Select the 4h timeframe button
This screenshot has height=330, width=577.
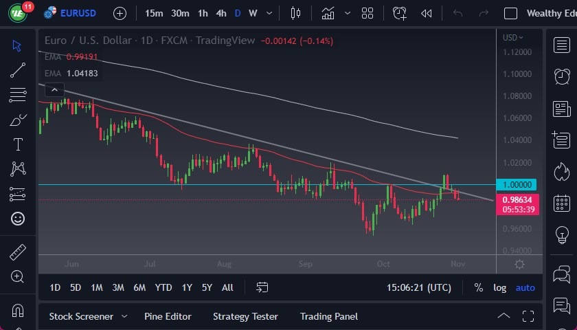click(220, 13)
